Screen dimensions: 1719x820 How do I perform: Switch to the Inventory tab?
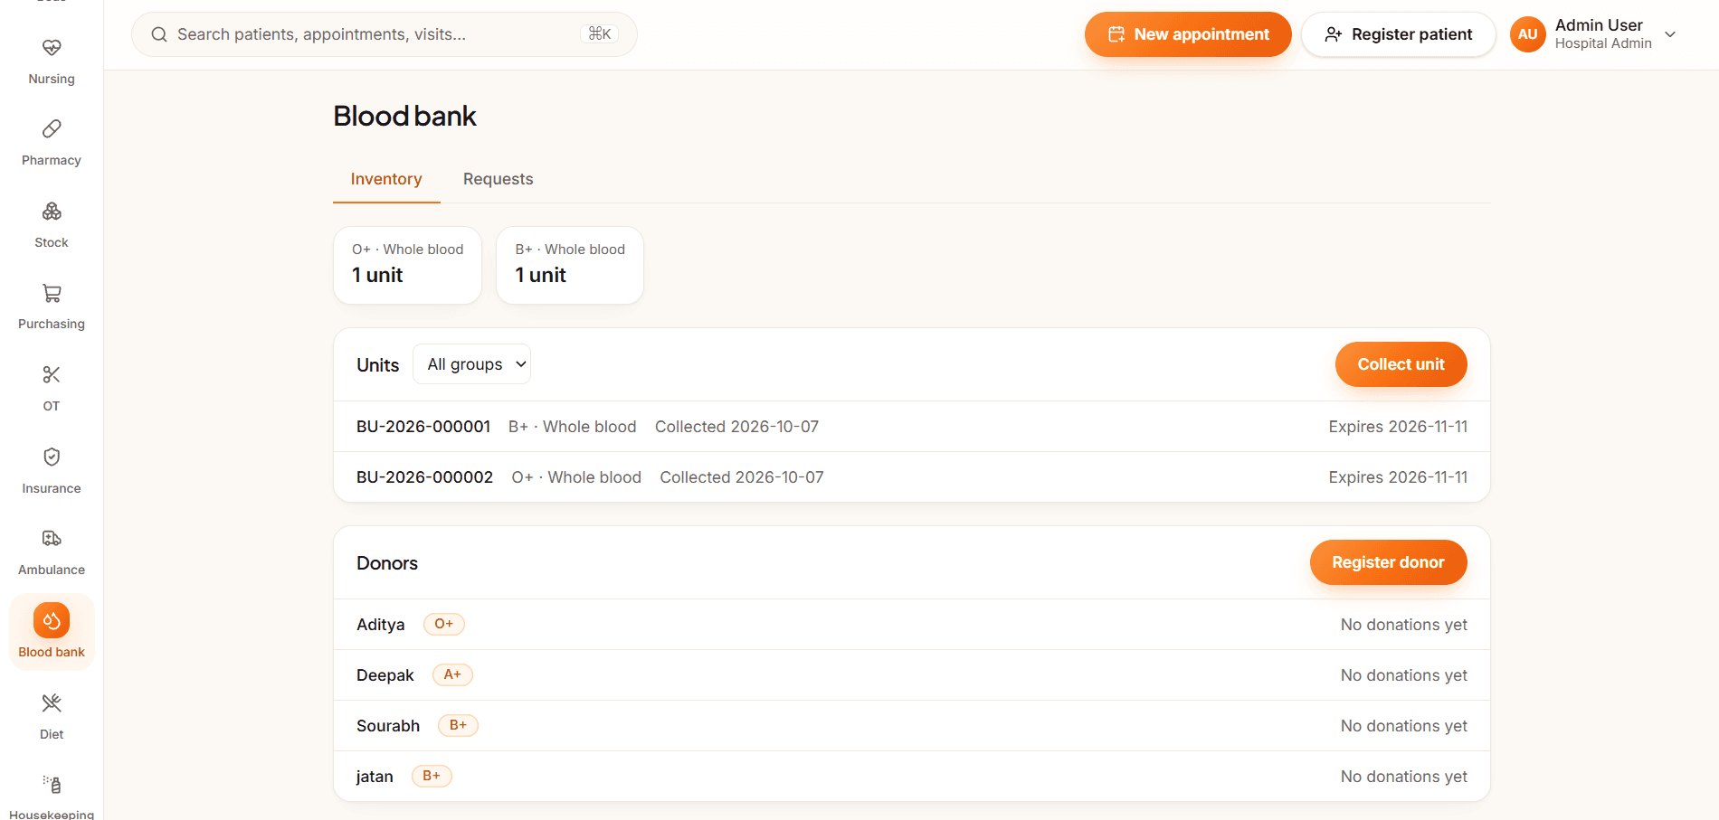386,179
